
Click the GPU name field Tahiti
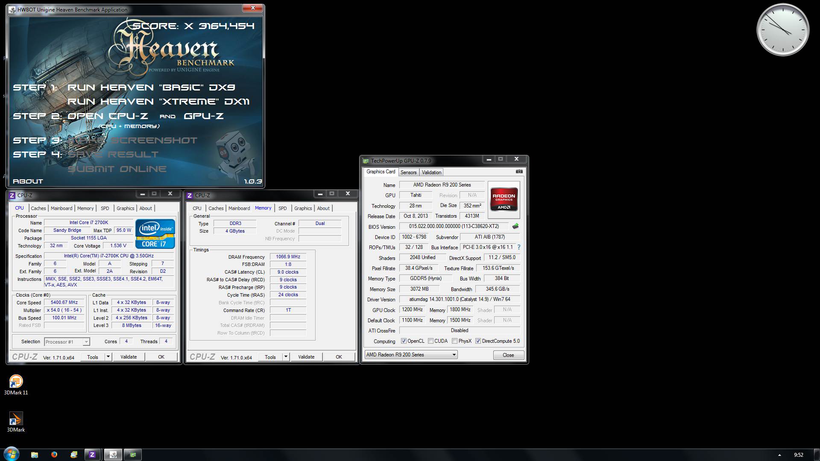[x=416, y=195]
